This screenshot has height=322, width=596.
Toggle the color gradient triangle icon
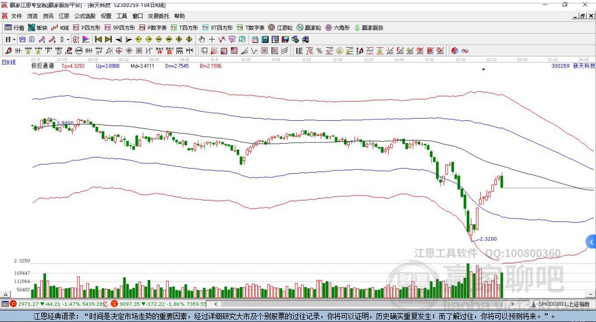point(86,40)
